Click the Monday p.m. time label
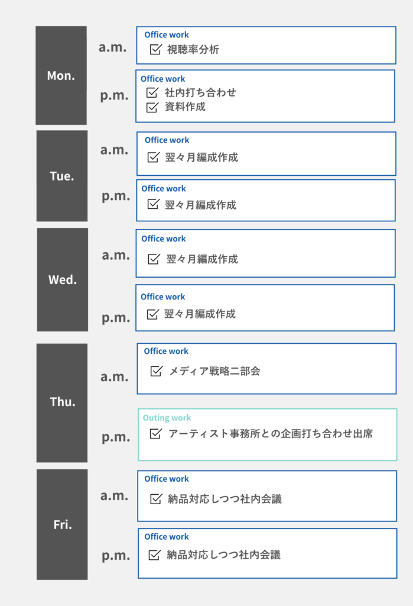This screenshot has height=606, width=413. 114,95
